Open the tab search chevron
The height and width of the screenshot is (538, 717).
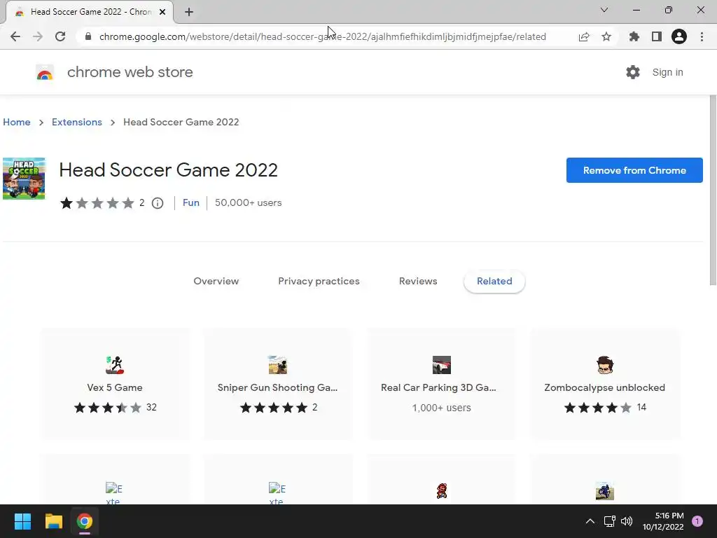click(x=604, y=10)
